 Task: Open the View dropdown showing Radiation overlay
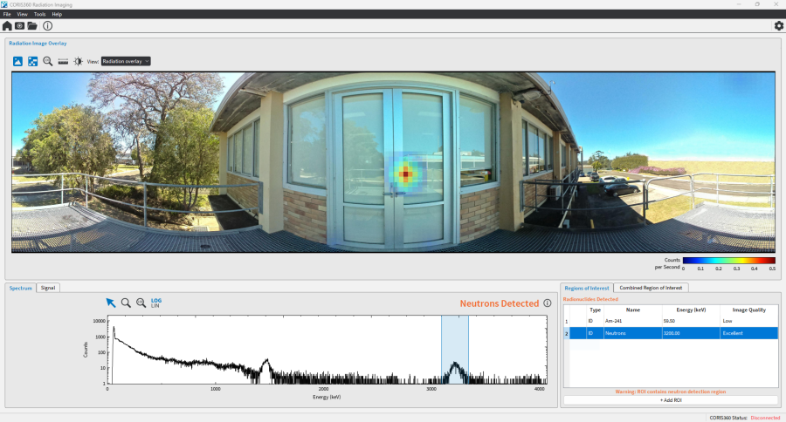(x=125, y=61)
